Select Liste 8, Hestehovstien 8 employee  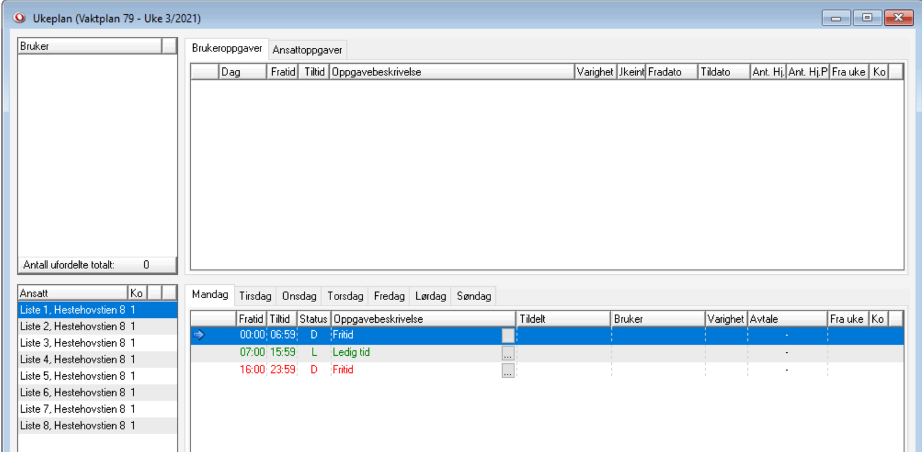tap(97, 426)
